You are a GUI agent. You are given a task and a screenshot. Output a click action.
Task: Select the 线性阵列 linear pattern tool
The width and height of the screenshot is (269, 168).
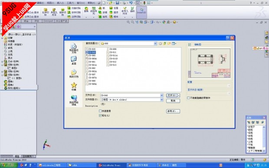pos(94,11)
